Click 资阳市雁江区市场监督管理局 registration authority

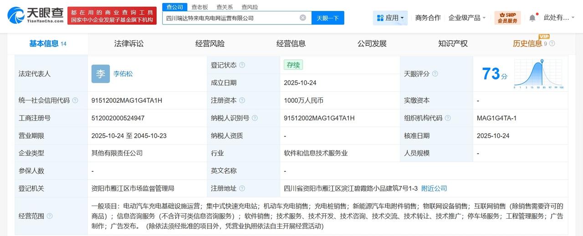point(133,188)
